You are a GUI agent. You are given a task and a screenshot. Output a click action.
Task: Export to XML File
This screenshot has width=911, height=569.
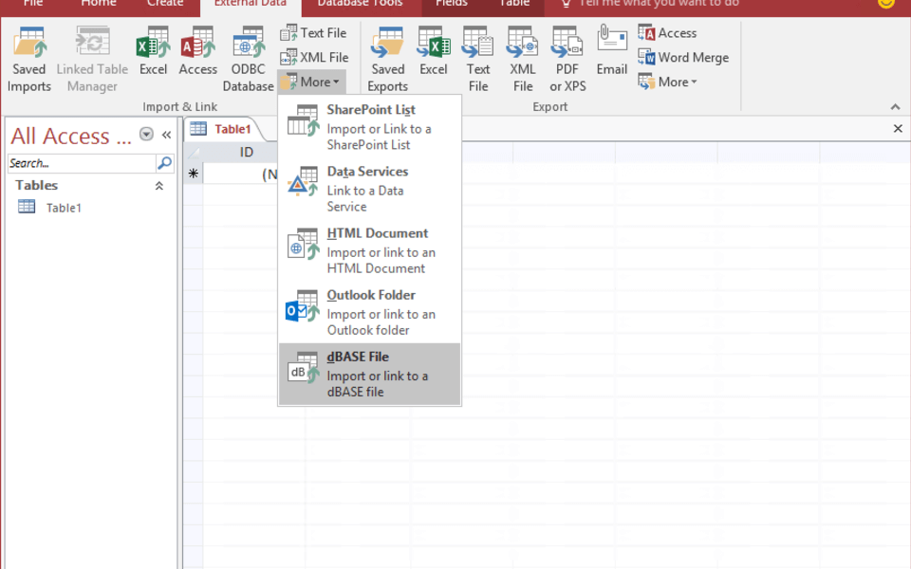[523, 59]
